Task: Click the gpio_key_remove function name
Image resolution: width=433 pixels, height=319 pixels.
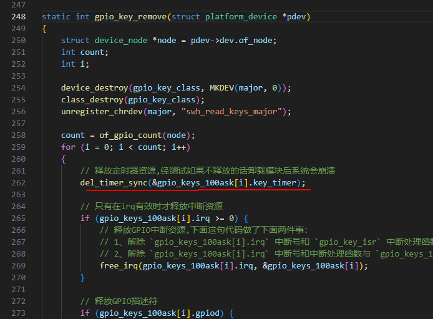Action: pos(130,17)
